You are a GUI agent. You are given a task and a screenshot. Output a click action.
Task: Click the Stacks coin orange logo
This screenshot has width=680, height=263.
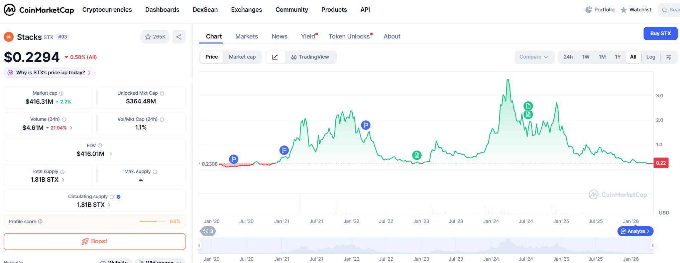(9, 37)
